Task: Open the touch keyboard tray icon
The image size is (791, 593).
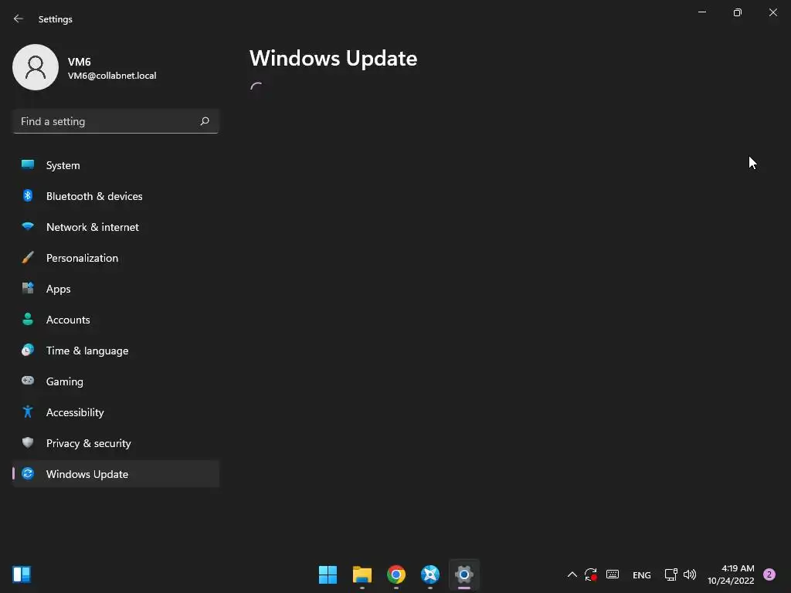Action: click(x=613, y=574)
